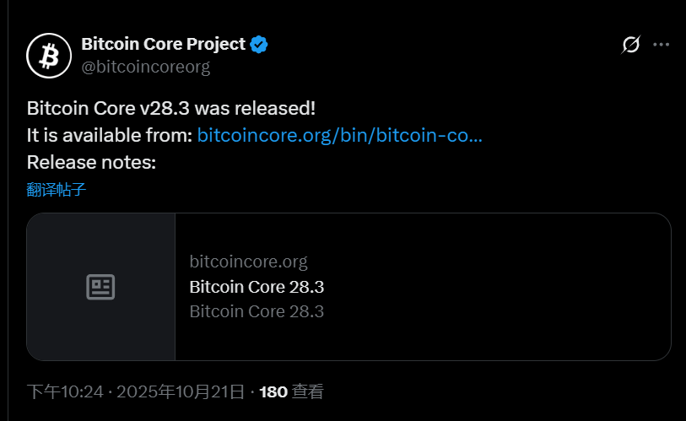The height and width of the screenshot is (421, 686).
Task: Click 翻译帖子 to translate the post
Action: [57, 189]
